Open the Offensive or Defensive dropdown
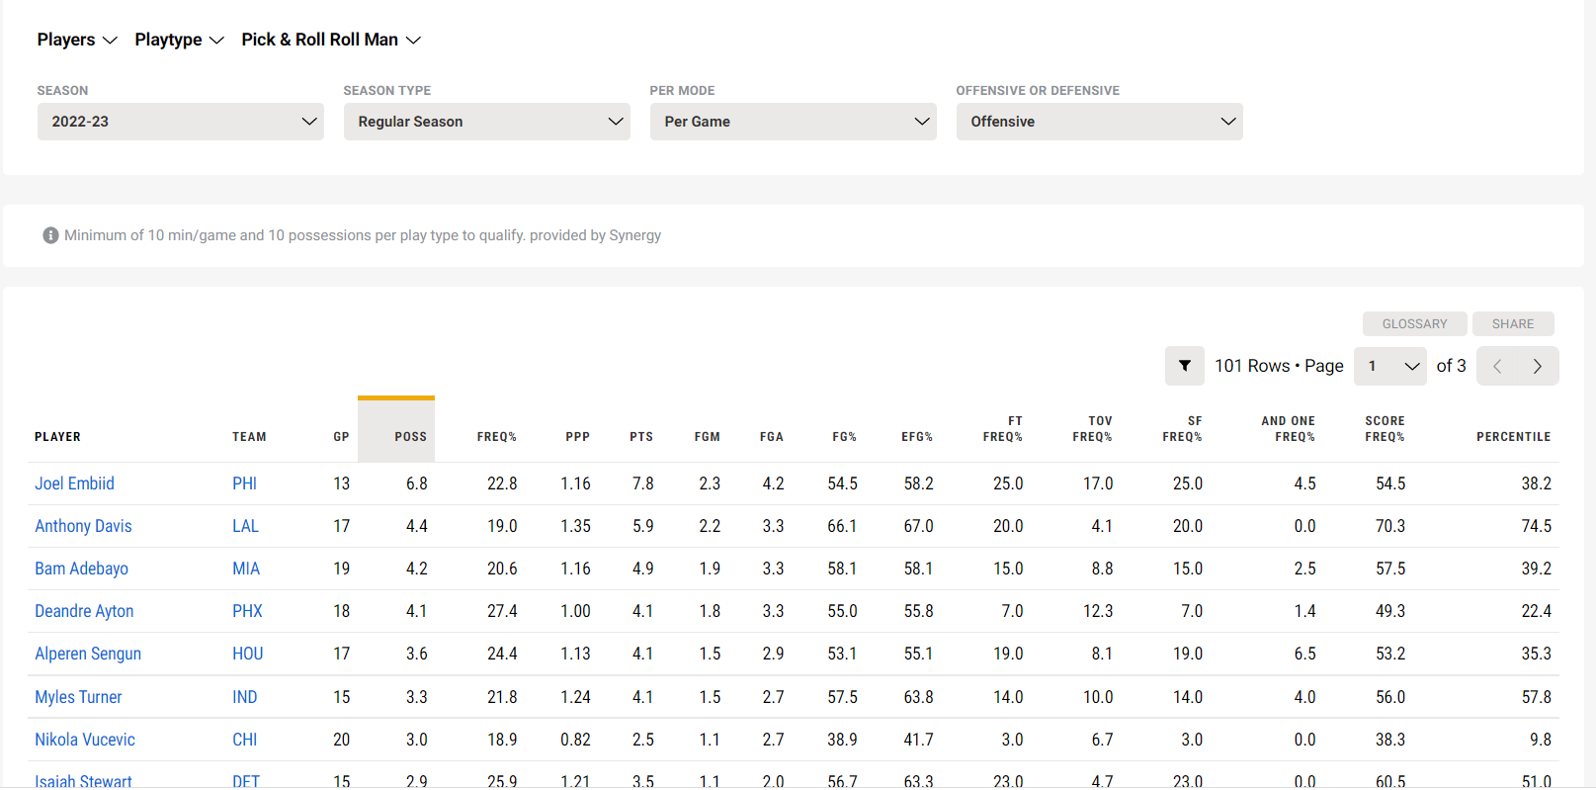 1100,122
